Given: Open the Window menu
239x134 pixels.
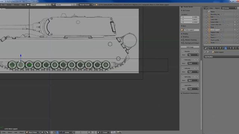Looking at the screenshot, I should (x=16, y=5).
